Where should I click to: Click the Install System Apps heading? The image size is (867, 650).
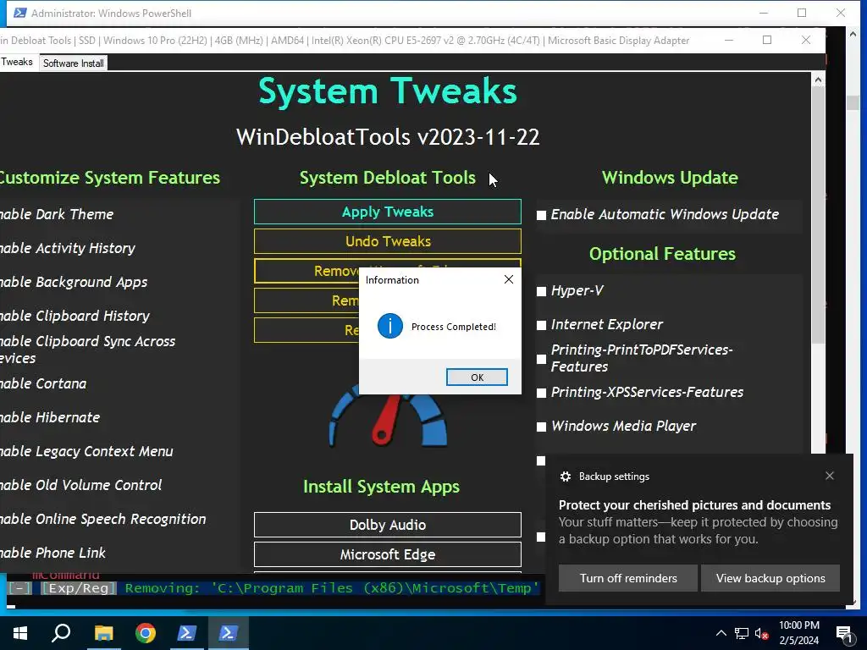point(381,487)
